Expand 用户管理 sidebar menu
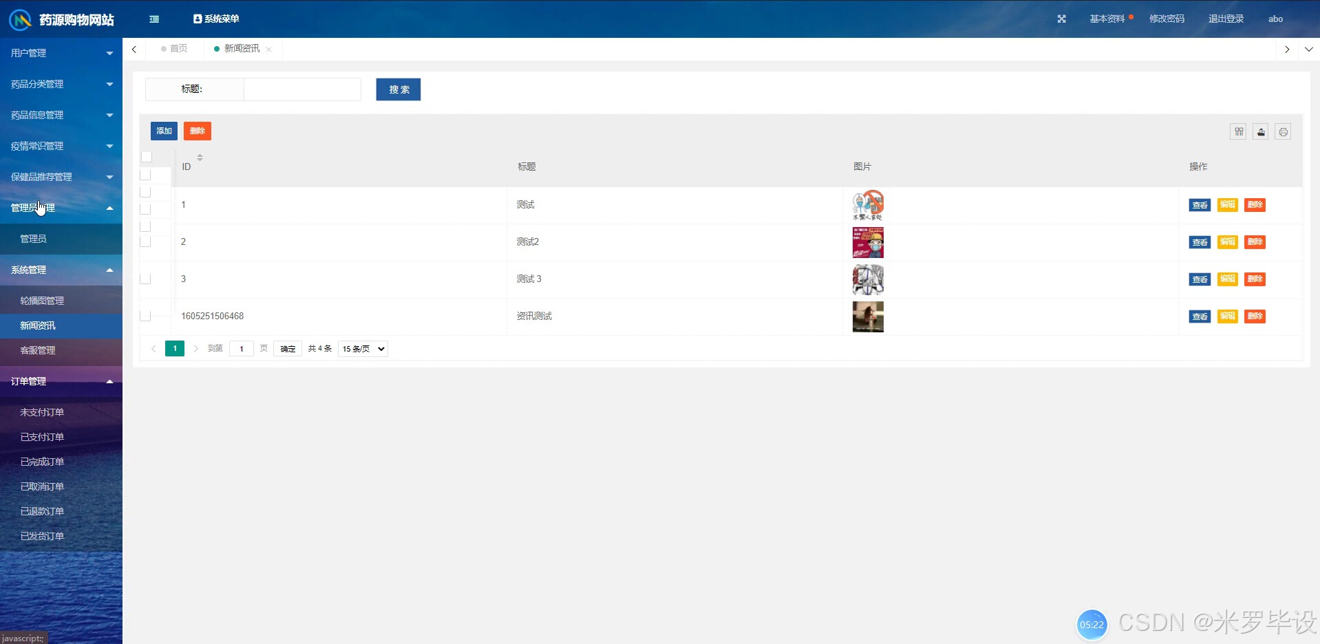This screenshot has width=1320, height=644. tap(61, 53)
